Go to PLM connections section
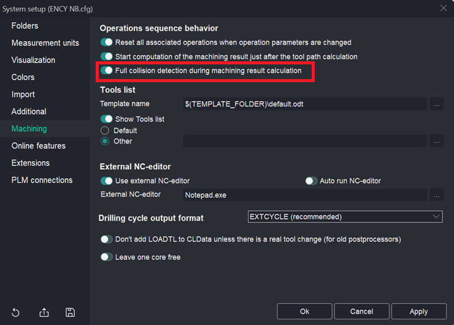The width and height of the screenshot is (454, 325). coord(42,180)
